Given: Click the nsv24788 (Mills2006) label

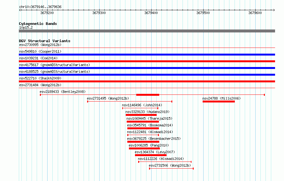Looking at the screenshot, I should pos(221,98).
